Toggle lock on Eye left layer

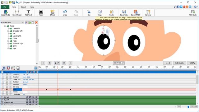point(34,100)
